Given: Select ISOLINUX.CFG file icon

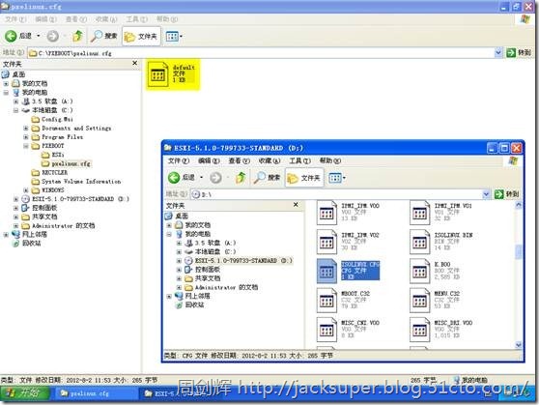Looking at the screenshot, I should coord(326,272).
